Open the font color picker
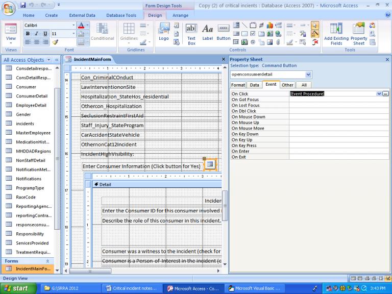 click(x=88, y=24)
